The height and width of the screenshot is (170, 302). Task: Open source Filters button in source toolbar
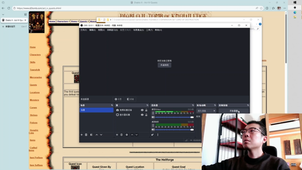click(x=130, y=99)
